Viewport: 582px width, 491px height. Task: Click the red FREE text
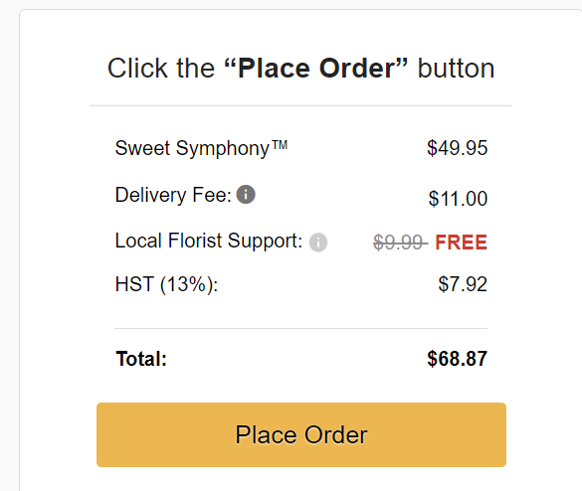click(461, 243)
